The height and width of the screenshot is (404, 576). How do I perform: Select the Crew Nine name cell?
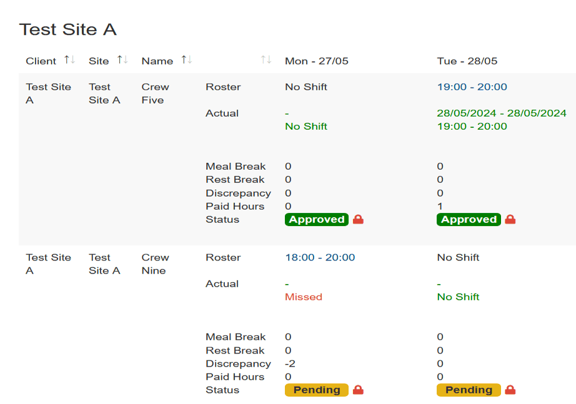pos(156,264)
